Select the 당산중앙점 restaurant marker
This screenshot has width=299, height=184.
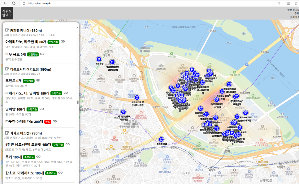point(112,62)
